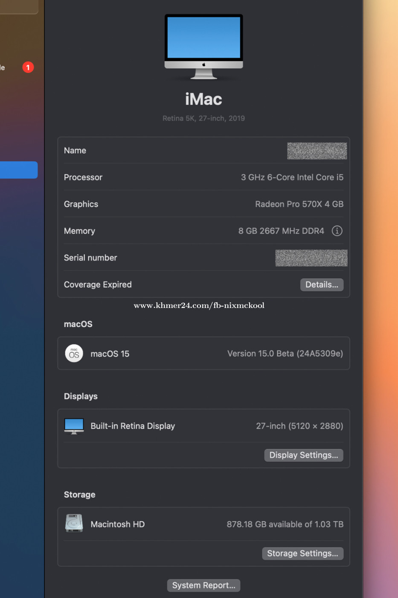Click 'Radeon Pro 570X 4 GB' value
The width and height of the screenshot is (398, 598).
(x=299, y=204)
